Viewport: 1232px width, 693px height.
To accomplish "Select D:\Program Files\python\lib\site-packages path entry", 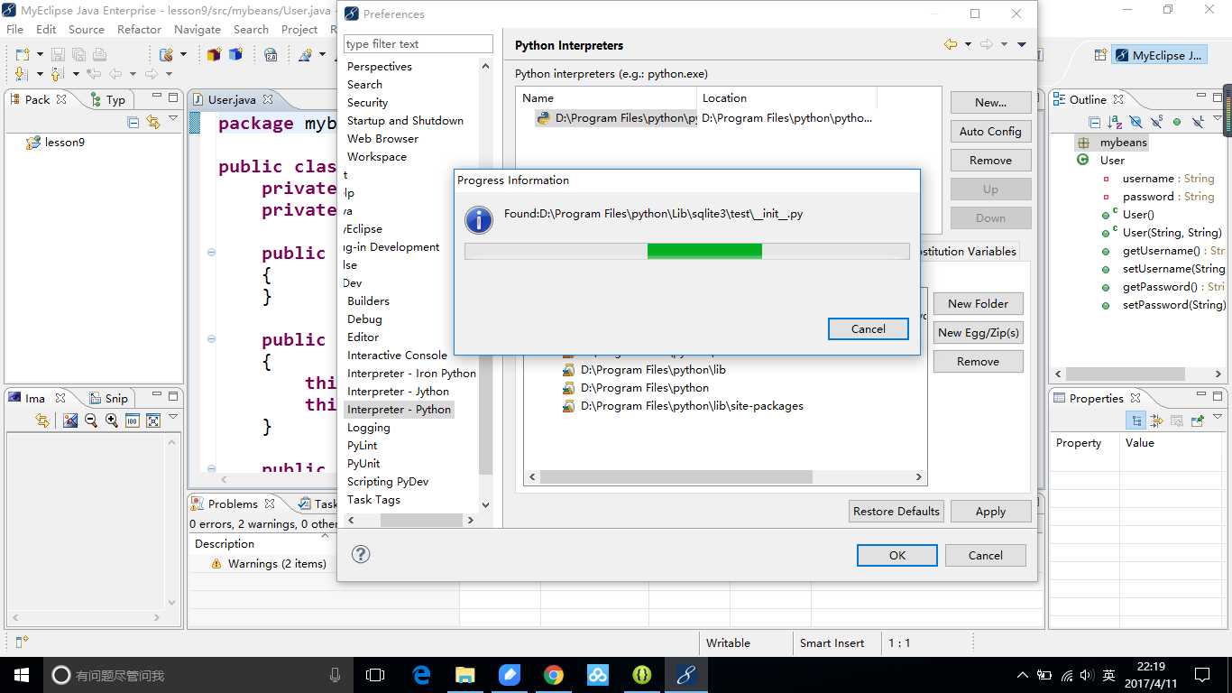I will click(692, 406).
